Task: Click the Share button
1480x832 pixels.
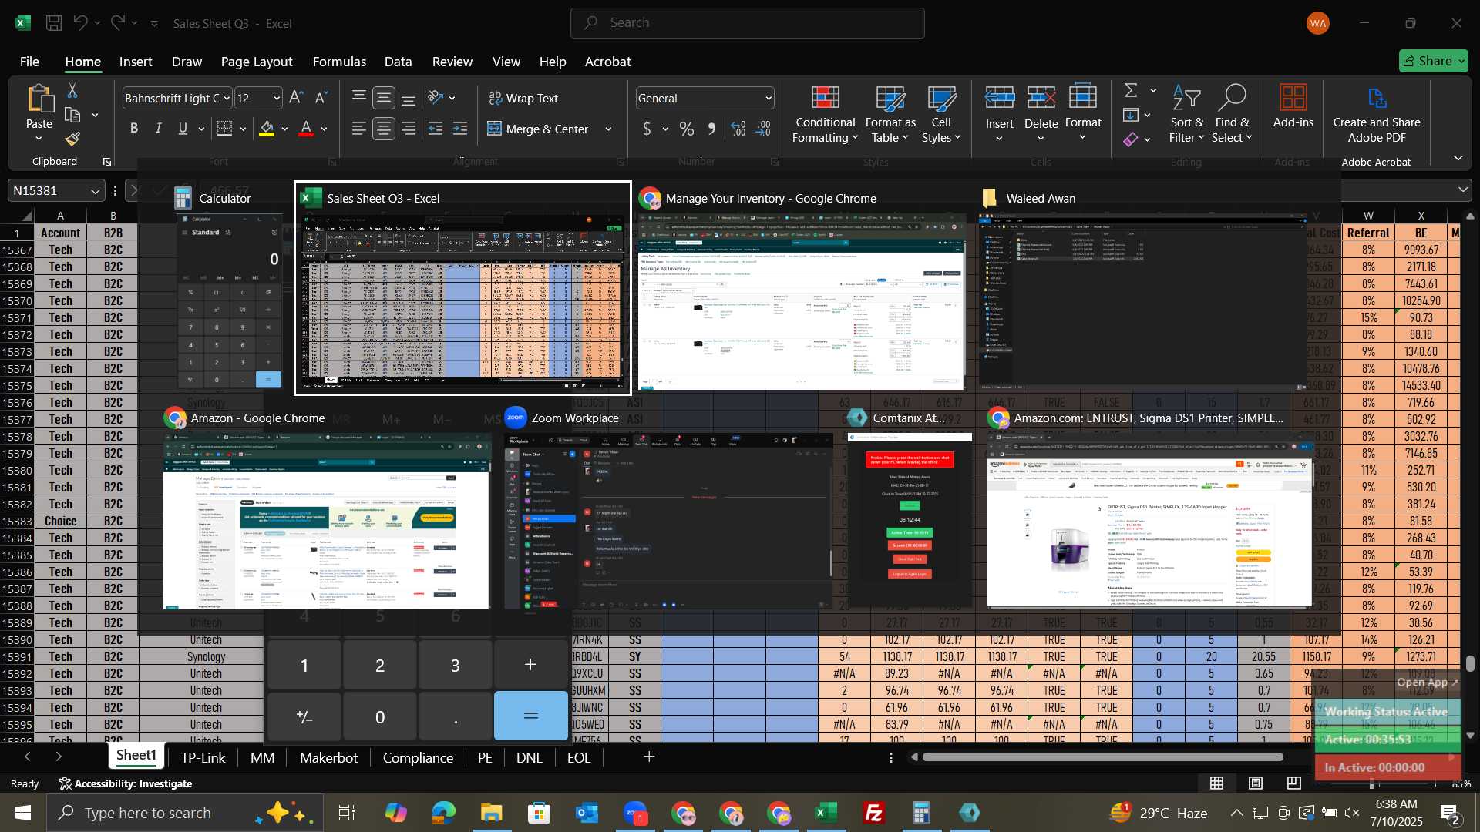Action: [1434, 61]
